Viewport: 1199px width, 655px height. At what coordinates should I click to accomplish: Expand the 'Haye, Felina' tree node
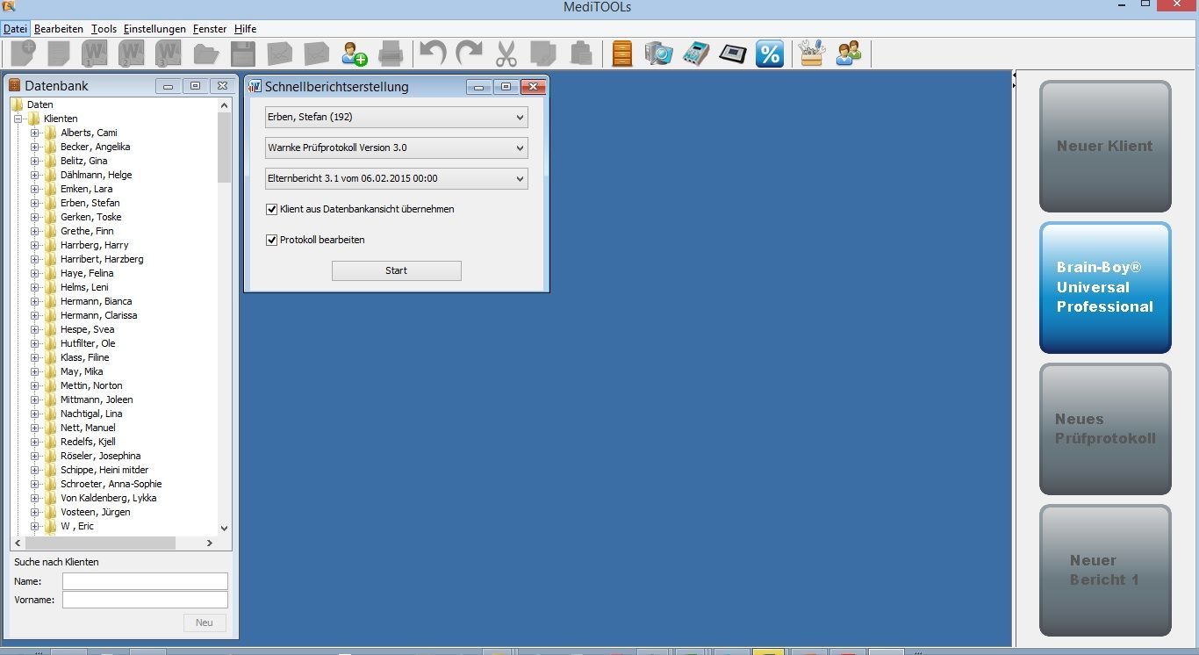(35, 273)
